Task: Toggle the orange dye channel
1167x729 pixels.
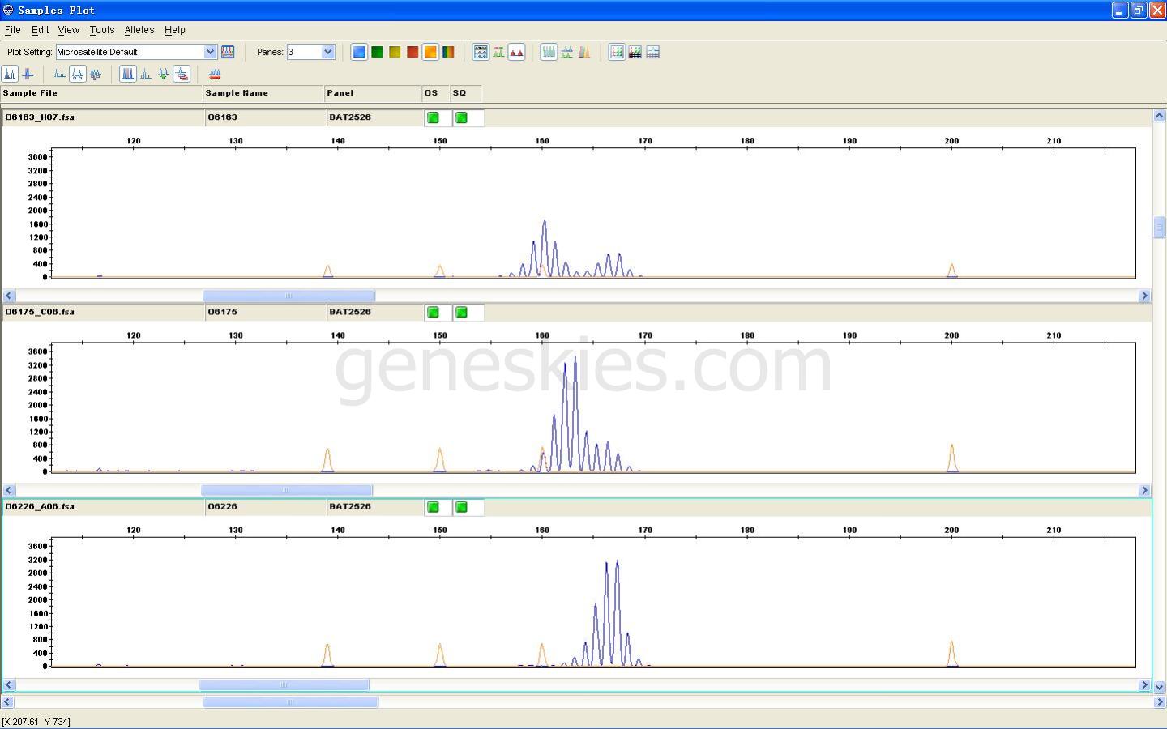Action: coord(430,52)
